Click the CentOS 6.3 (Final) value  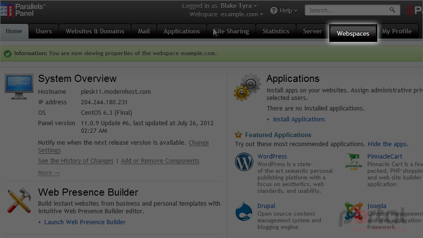[x=107, y=113]
